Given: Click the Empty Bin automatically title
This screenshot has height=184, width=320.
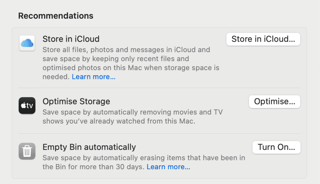Looking at the screenshot, I should 89,147.
